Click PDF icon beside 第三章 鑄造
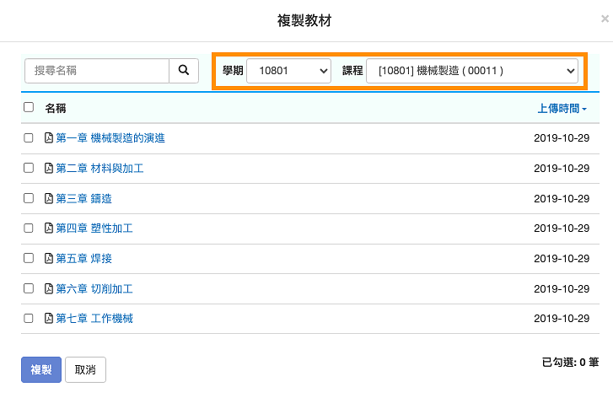The width and height of the screenshot is (613, 414). click(48, 199)
